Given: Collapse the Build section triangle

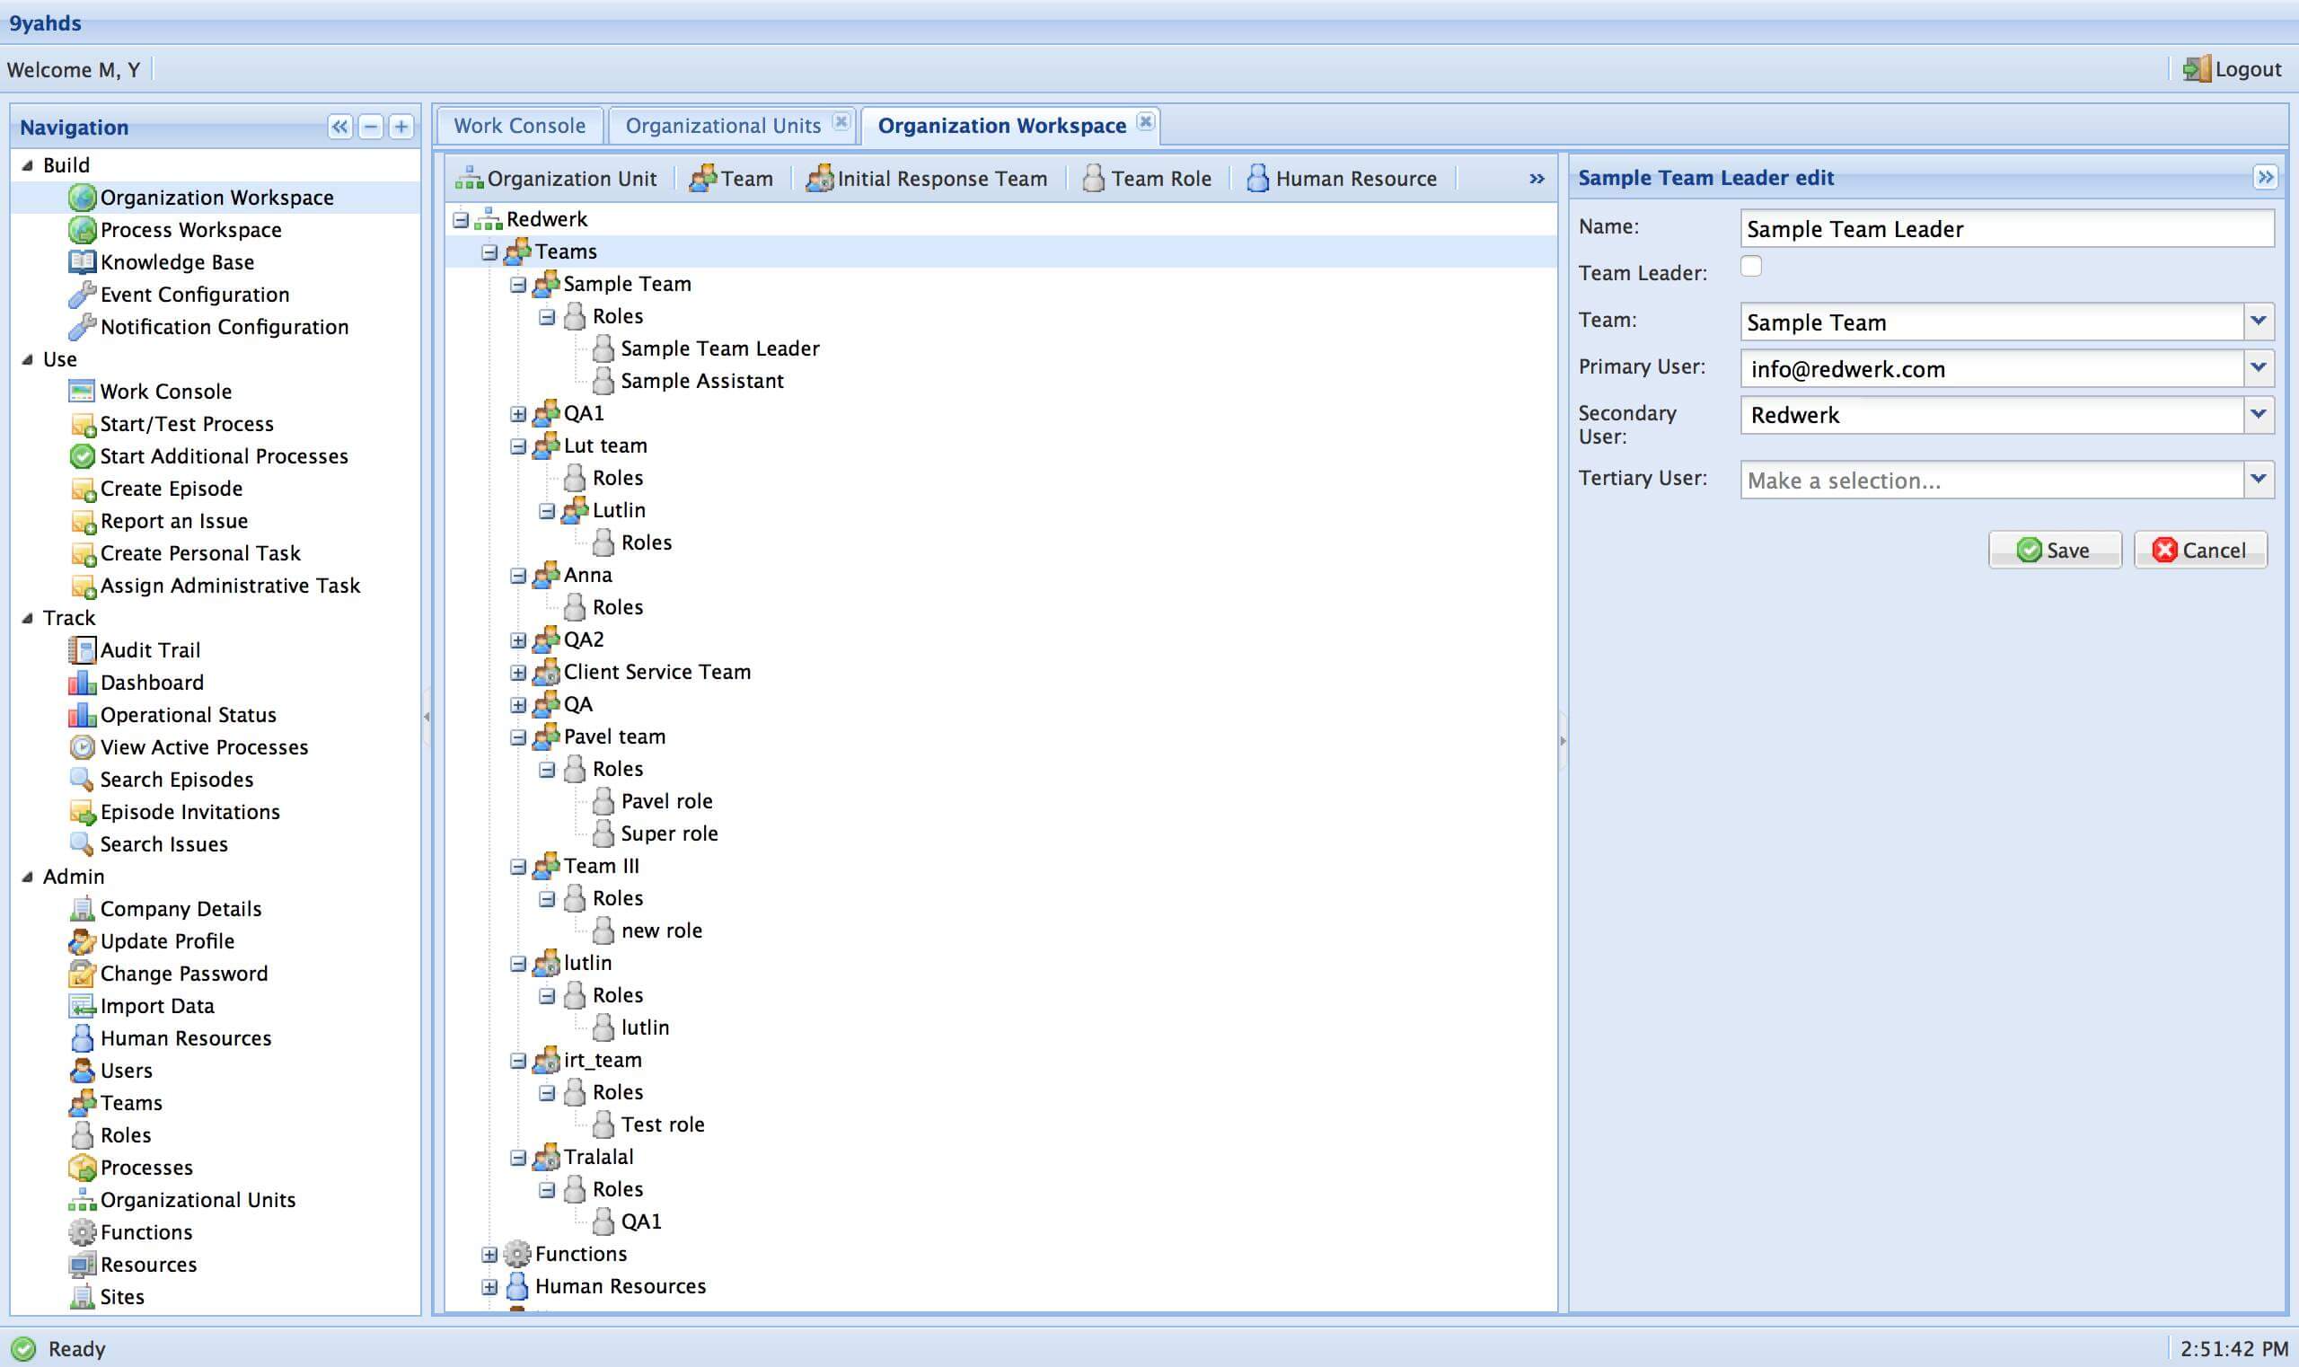Looking at the screenshot, I should point(27,166).
